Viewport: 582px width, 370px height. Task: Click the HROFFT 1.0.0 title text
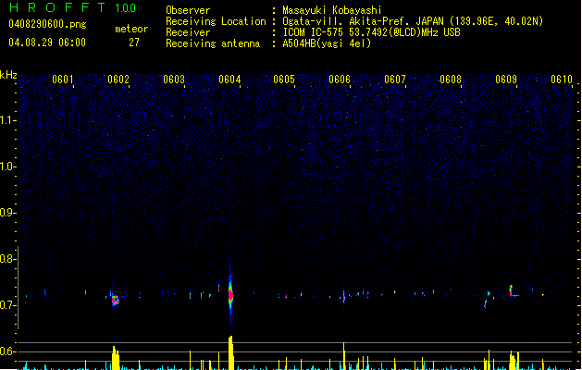[x=73, y=7]
